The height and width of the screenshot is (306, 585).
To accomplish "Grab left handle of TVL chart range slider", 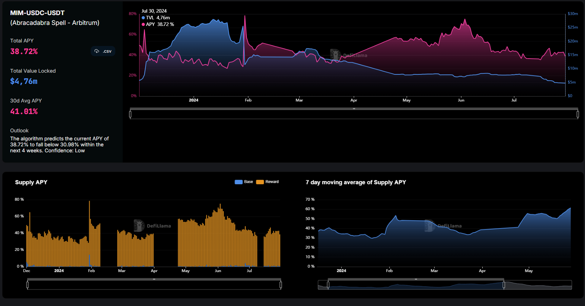I will [130, 114].
